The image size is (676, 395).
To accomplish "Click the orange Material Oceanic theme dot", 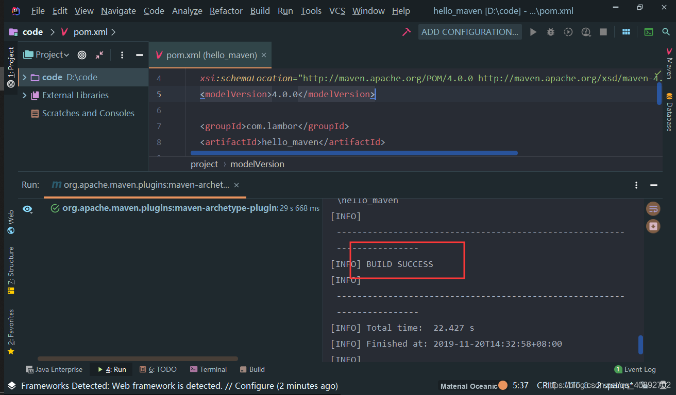I will coord(503,385).
